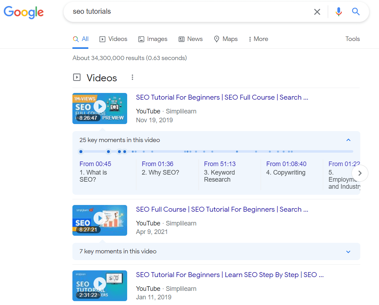Click the Videos section header icon
Screen dimensions: 379x305
[77, 77]
